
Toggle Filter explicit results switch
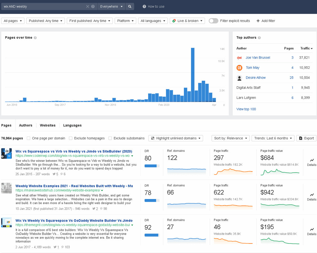pos(213,21)
